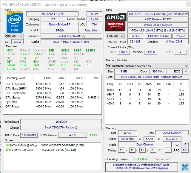Click the AVX feature flag

[x=51, y=54]
